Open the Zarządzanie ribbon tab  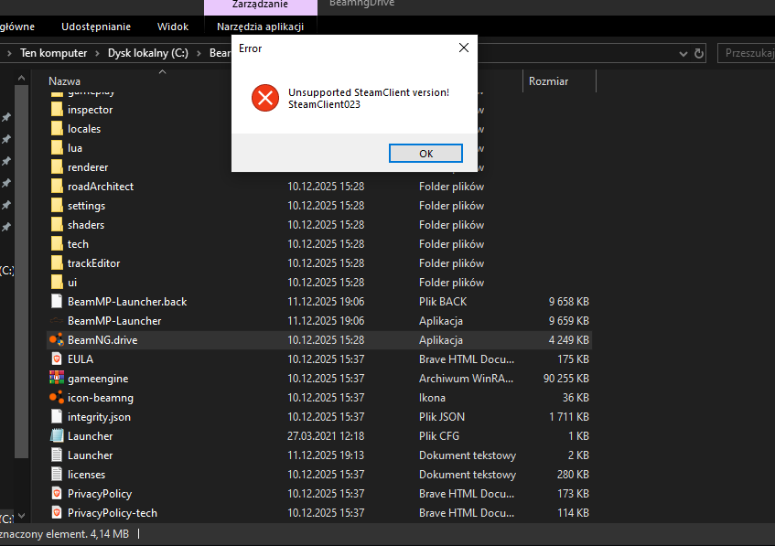(260, 5)
